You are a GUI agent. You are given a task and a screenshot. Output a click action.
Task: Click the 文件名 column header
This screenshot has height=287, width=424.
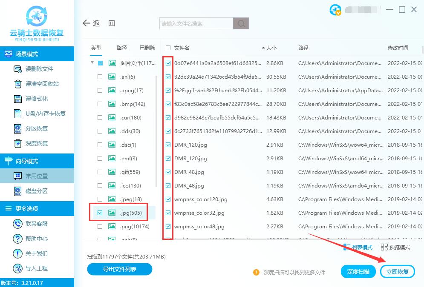click(182, 48)
